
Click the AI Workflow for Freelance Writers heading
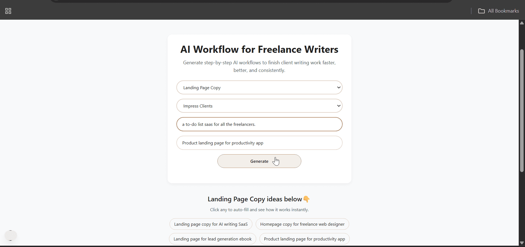pos(259,50)
